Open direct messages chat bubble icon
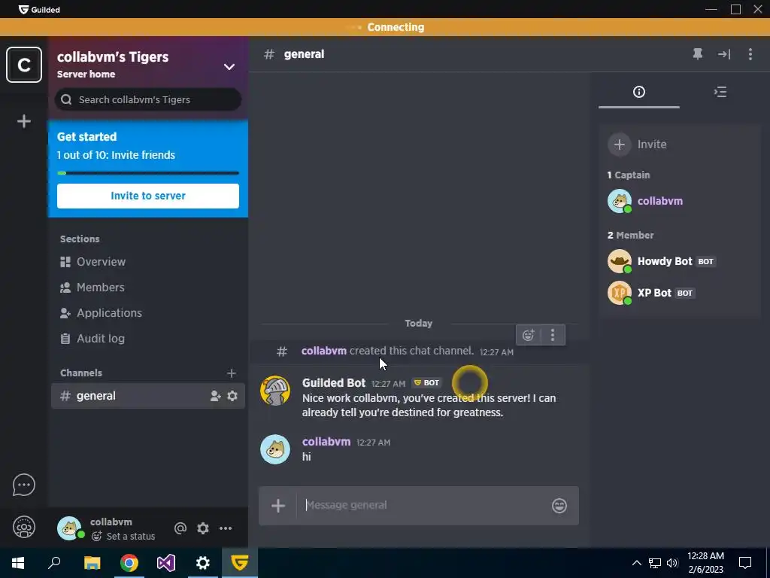The image size is (770, 578). pos(23,485)
